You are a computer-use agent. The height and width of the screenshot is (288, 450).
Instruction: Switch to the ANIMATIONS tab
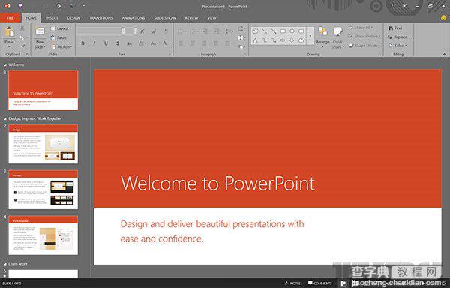point(133,18)
